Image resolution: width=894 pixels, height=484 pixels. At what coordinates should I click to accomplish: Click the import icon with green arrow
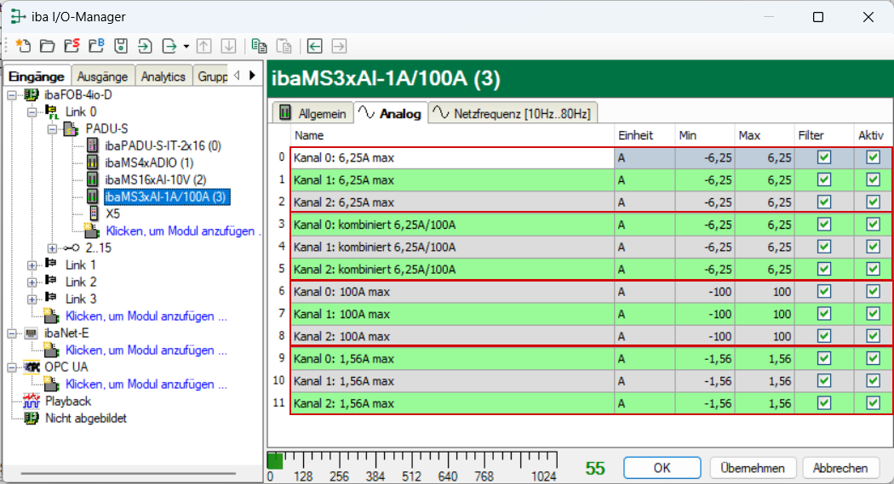(x=145, y=46)
